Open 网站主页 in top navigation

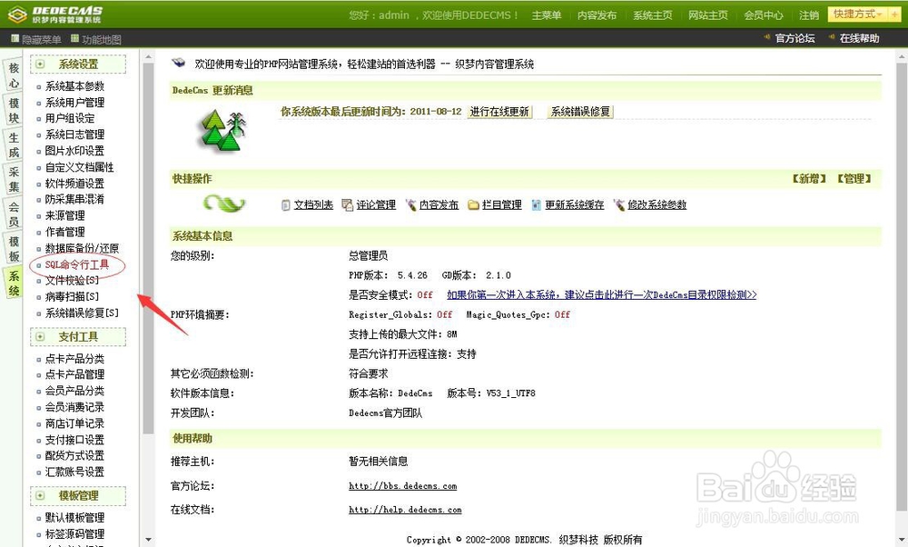pyautogui.click(x=707, y=15)
